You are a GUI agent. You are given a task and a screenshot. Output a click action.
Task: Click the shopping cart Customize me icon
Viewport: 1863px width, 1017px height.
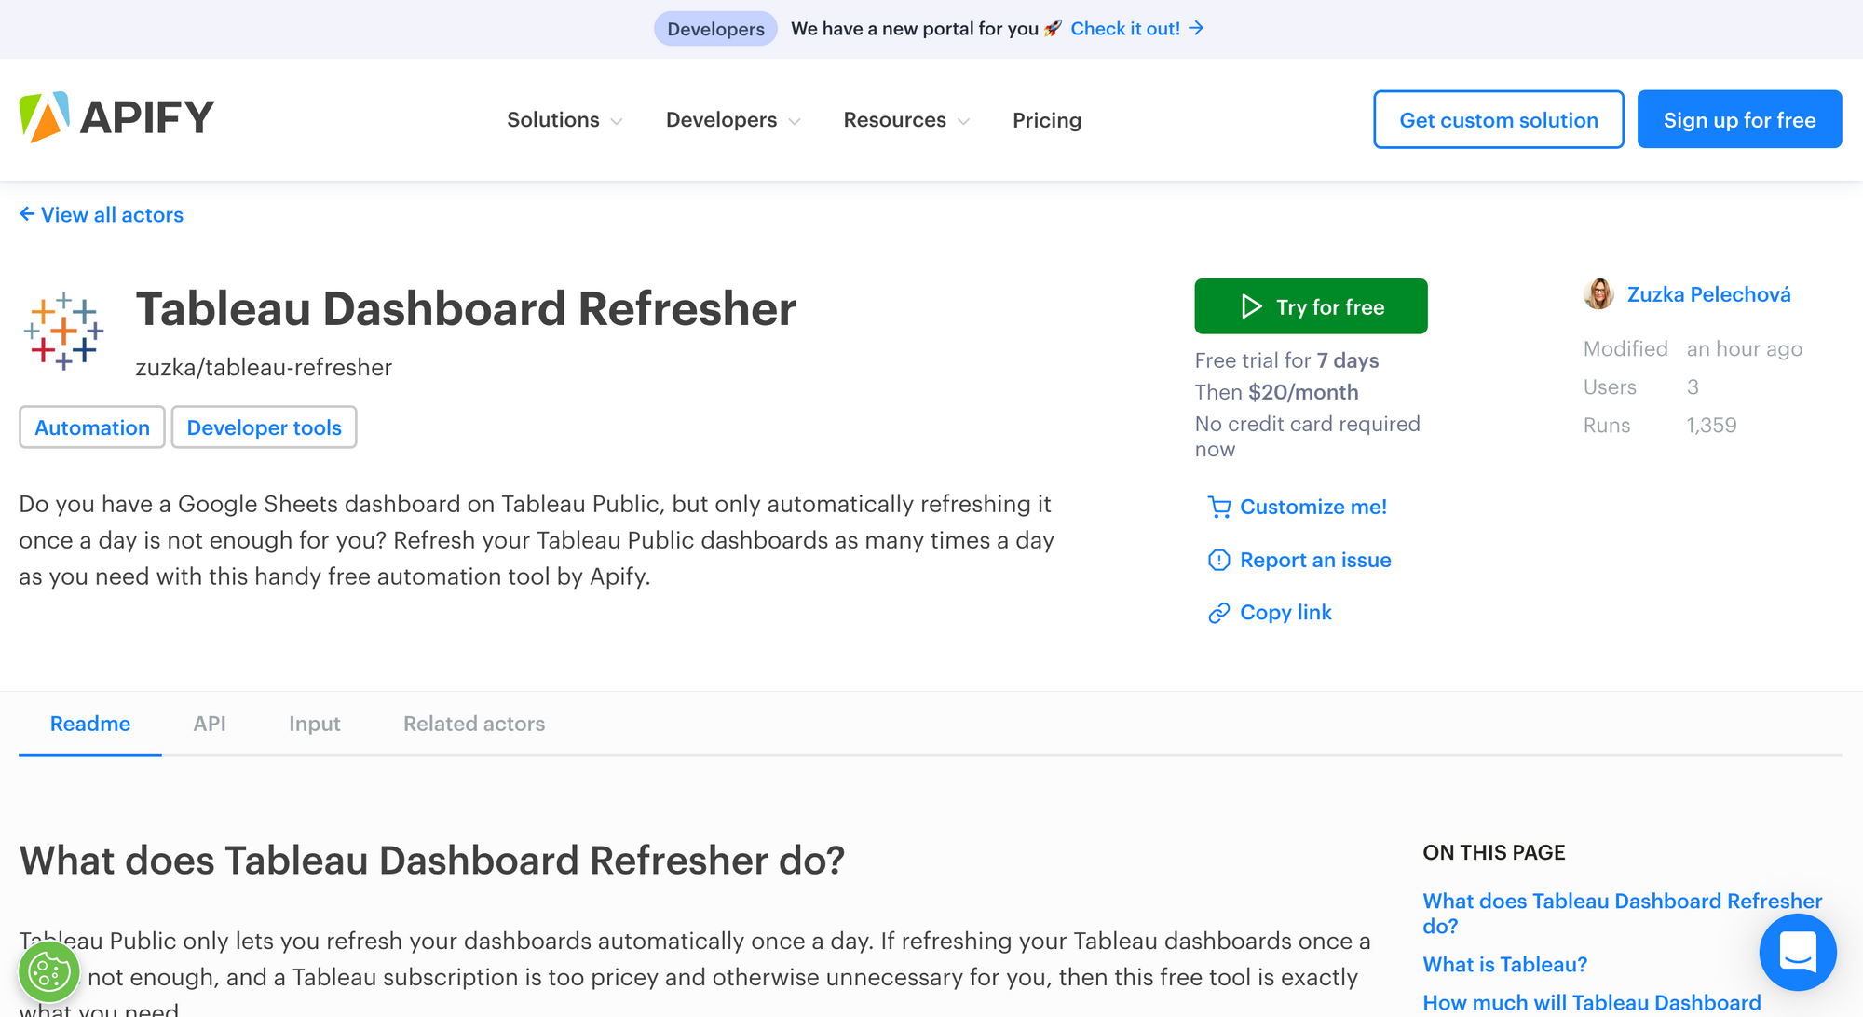tap(1219, 507)
